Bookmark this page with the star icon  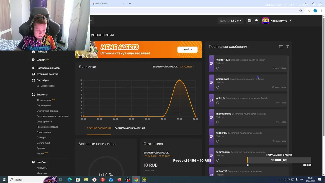301,11
